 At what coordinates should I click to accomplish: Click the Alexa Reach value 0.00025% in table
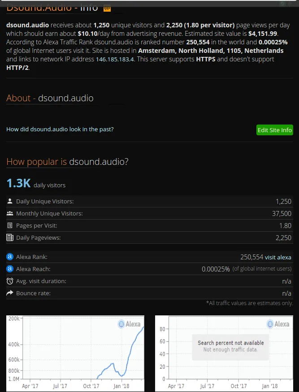[x=216, y=269]
